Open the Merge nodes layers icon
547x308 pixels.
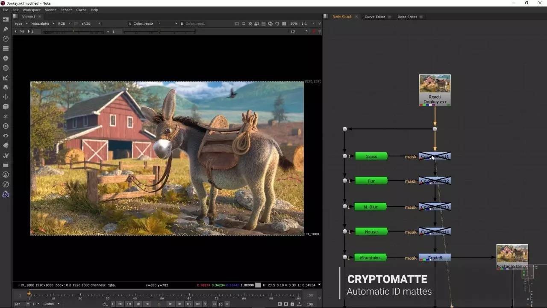coord(6,87)
